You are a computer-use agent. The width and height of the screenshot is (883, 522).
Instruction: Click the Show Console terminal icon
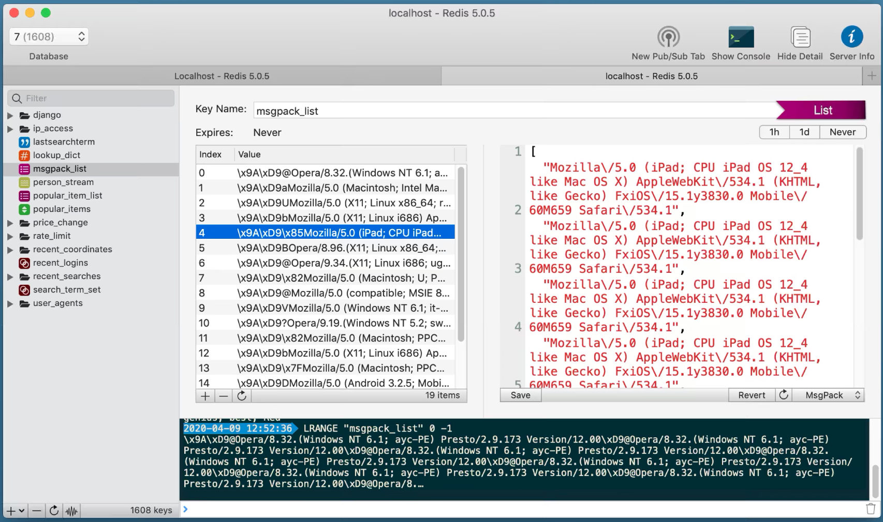741,37
